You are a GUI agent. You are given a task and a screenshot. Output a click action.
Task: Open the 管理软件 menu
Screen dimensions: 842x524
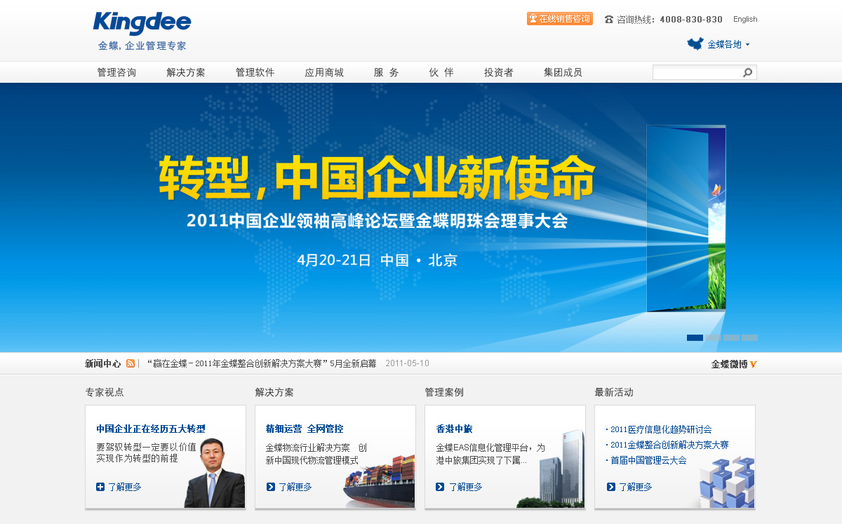point(255,72)
